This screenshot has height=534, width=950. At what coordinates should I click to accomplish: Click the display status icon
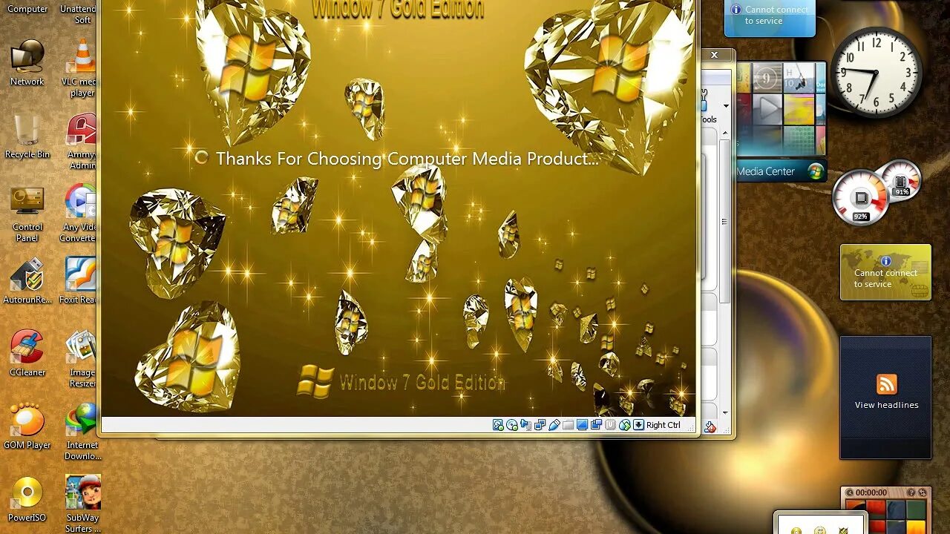582,425
